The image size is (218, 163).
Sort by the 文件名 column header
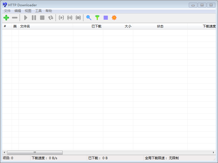pos(46,26)
